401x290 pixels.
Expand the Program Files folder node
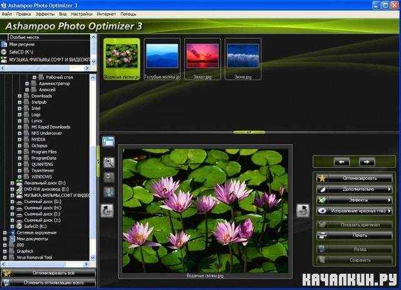coord(19,152)
